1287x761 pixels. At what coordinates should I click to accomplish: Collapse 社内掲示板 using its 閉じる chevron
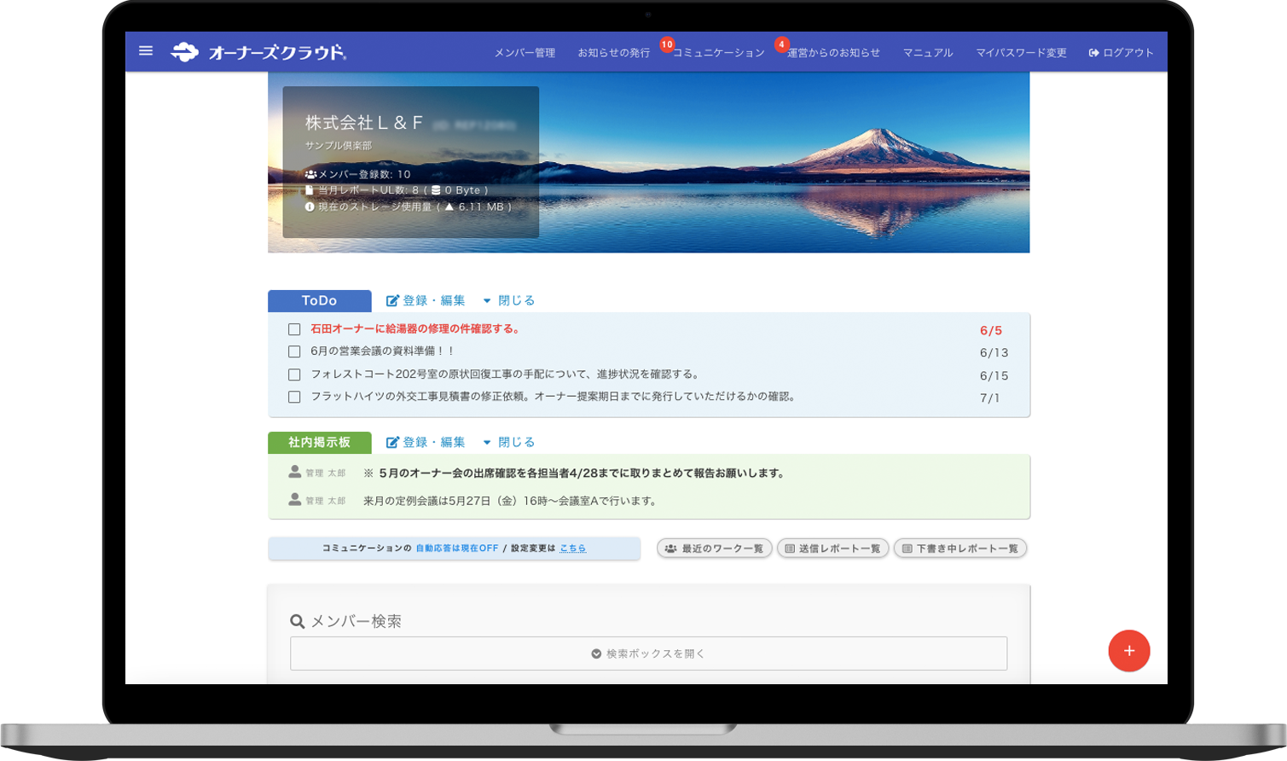(x=486, y=442)
